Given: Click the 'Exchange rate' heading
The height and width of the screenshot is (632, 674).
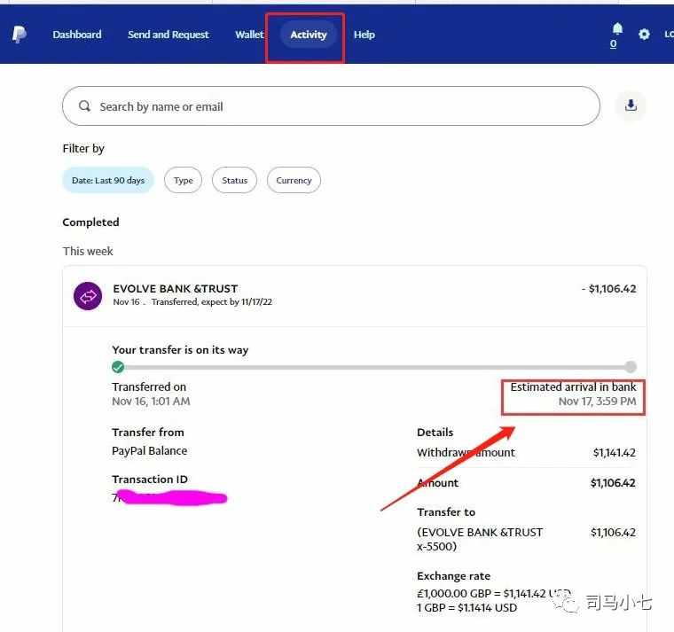Looking at the screenshot, I should pyautogui.click(x=453, y=576).
